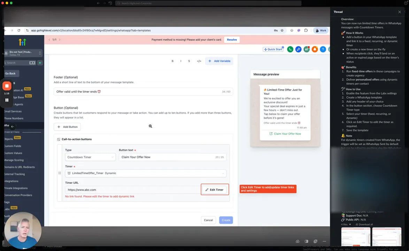Open External Tracking settings
409x251 pixels.
14,174
